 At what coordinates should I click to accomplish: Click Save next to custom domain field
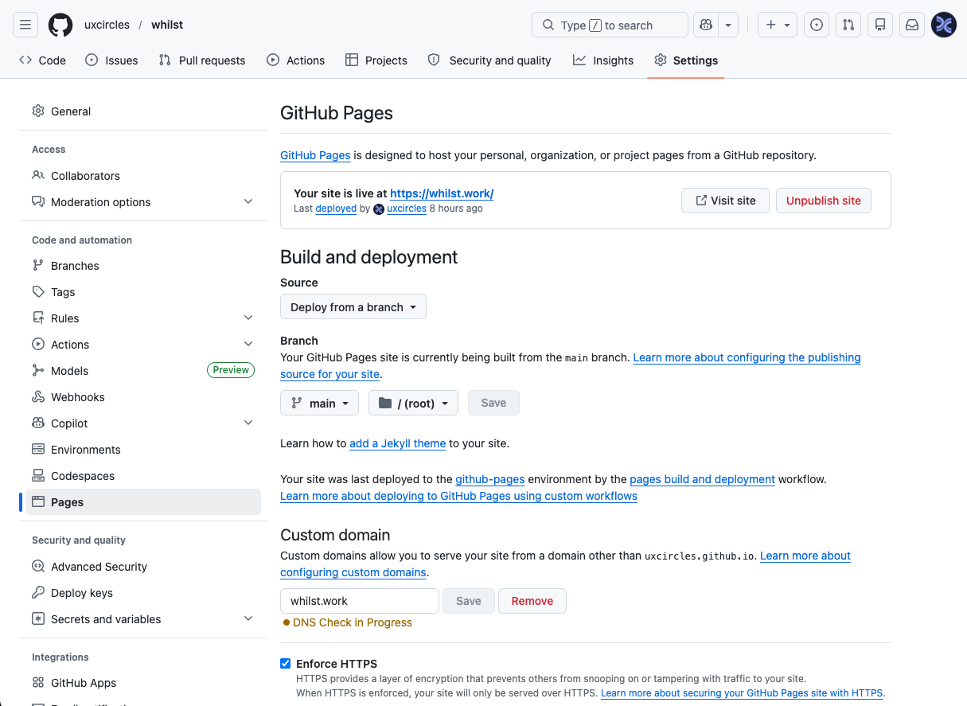coord(469,601)
